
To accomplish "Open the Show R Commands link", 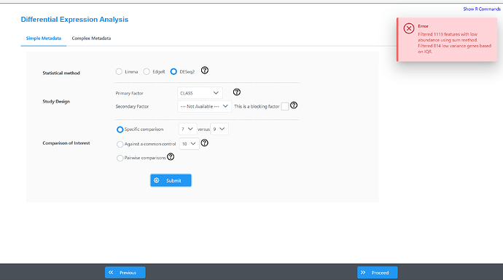I will coord(482,9).
